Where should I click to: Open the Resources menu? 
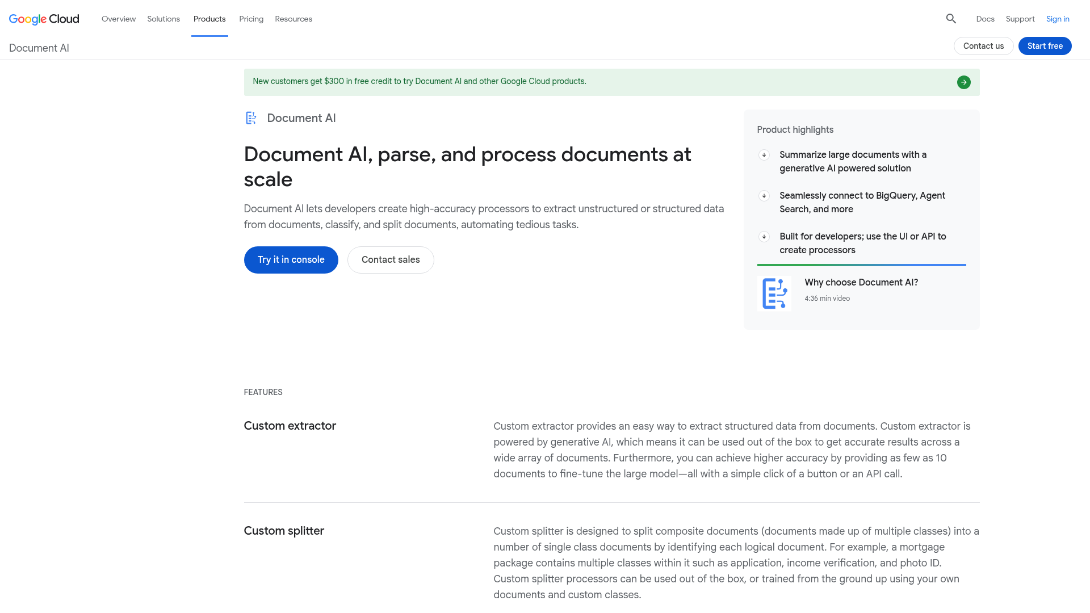(294, 19)
